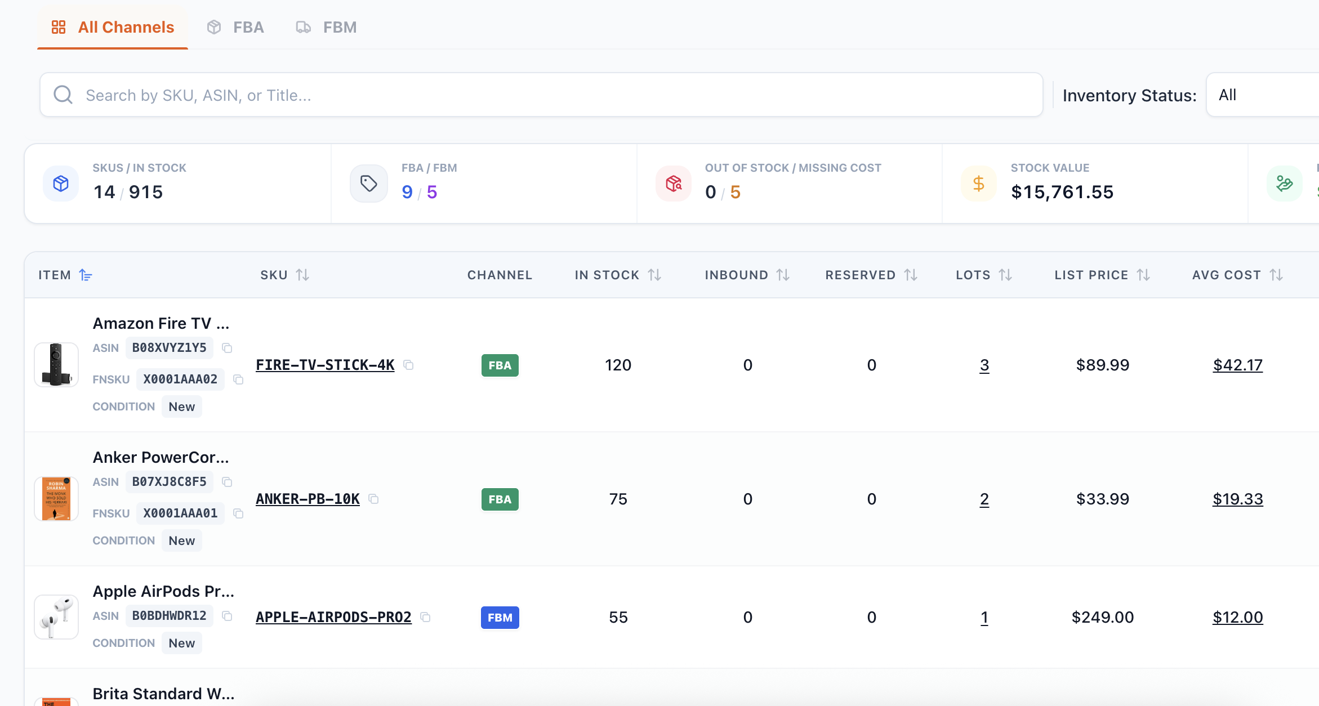Copy the B07XJ8C8F5 ASIN

click(x=227, y=482)
